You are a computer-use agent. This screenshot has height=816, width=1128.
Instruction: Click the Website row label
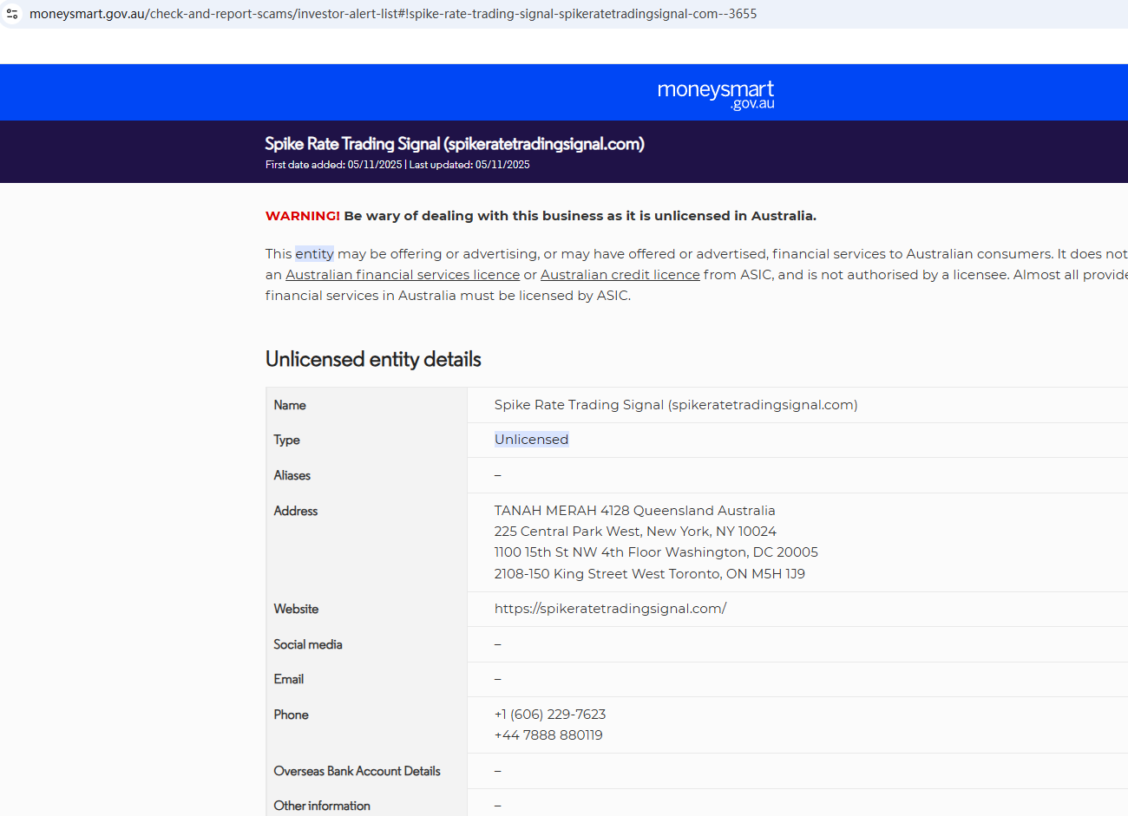click(x=296, y=609)
